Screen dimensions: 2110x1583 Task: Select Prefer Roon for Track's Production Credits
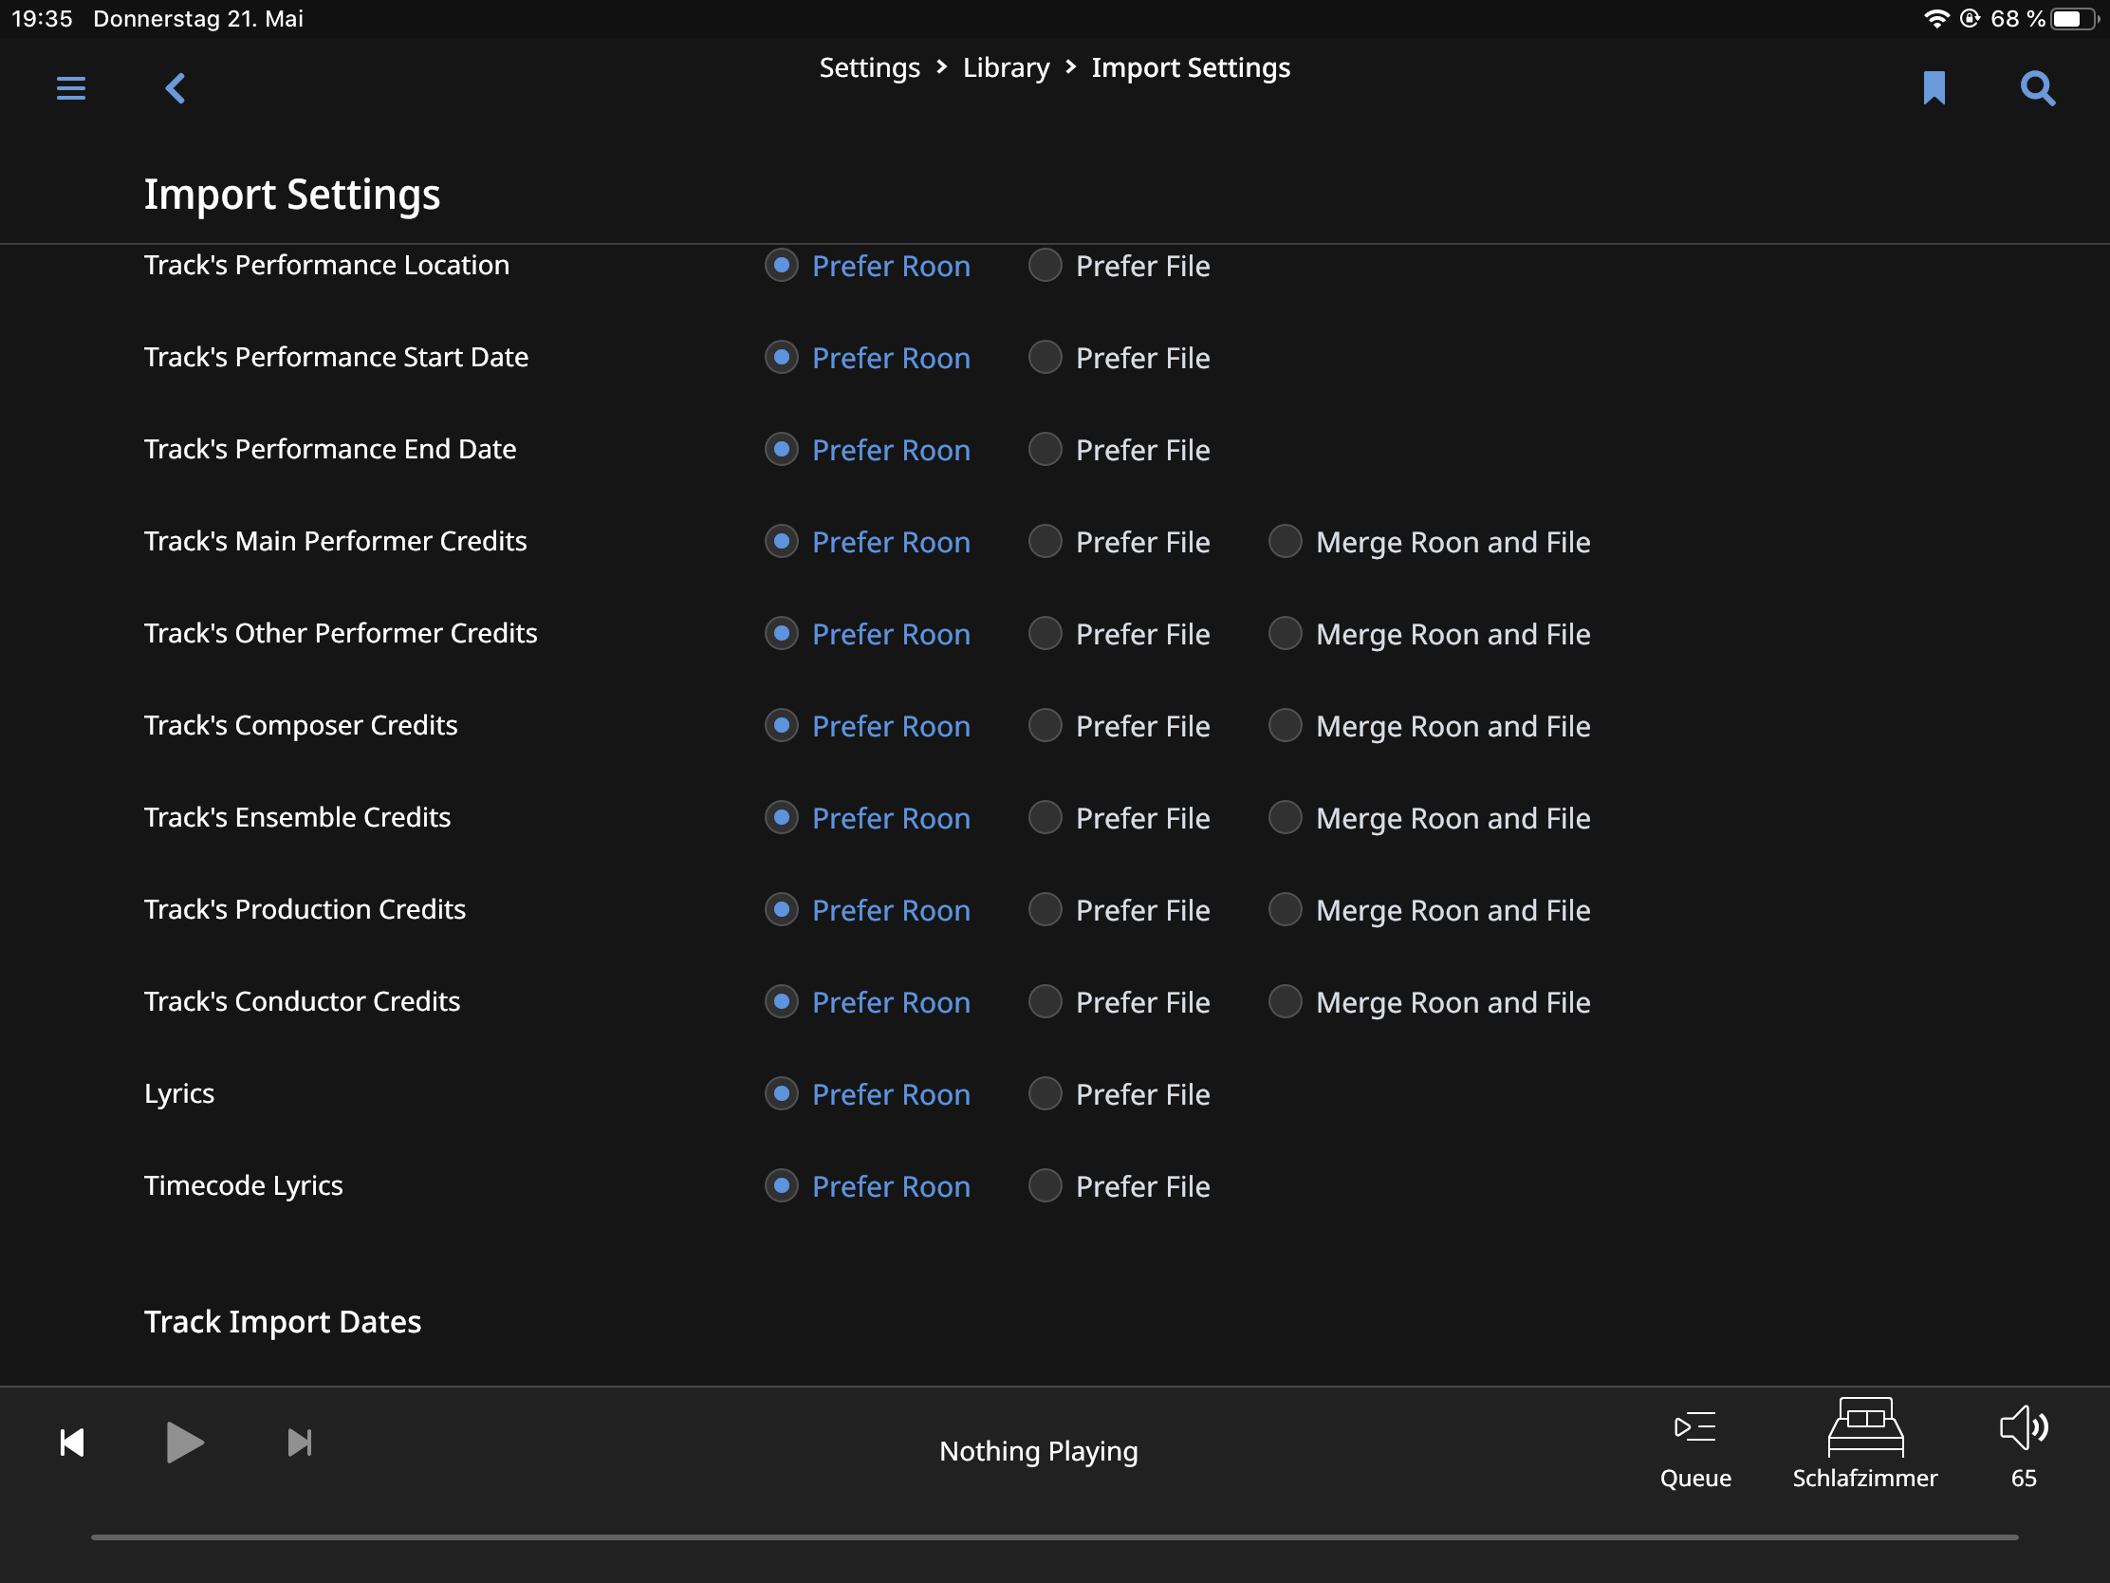(867, 910)
